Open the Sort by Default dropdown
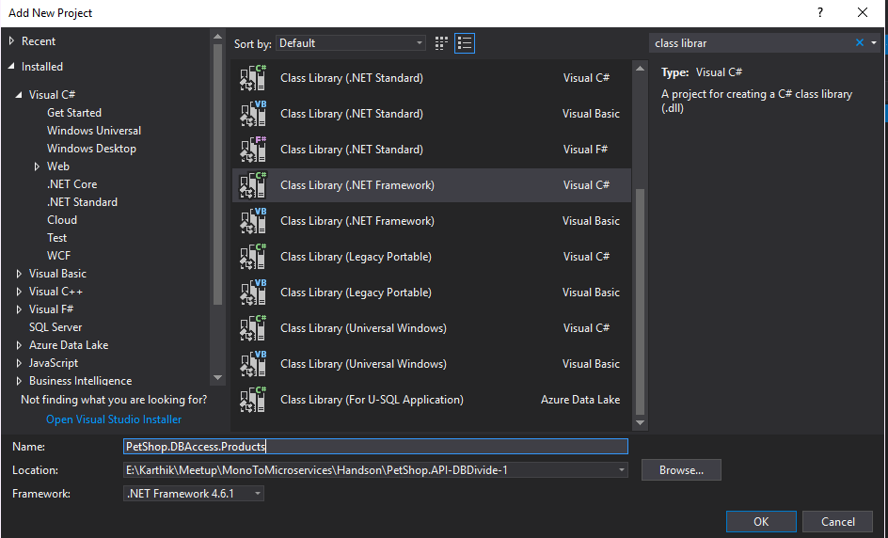 351,43
